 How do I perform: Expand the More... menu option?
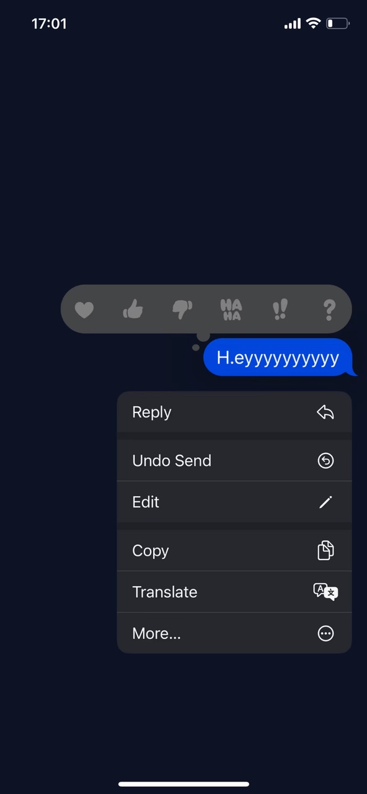click(x=234, y=633)
